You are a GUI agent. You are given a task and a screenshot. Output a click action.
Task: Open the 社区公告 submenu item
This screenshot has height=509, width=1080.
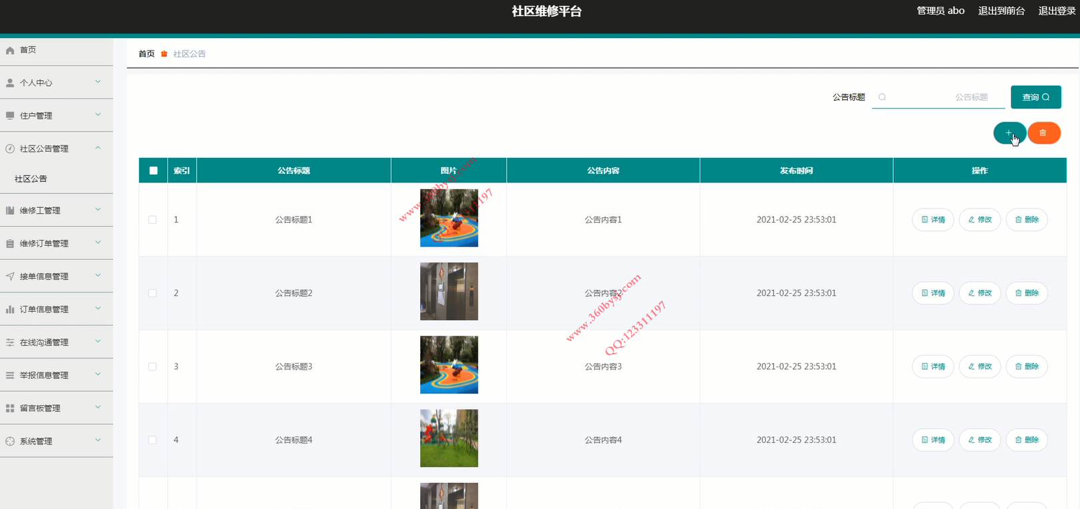[31, 179]
